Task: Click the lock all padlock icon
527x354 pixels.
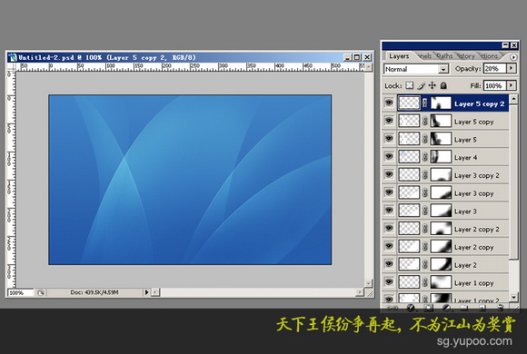Action: coord(443,85)
